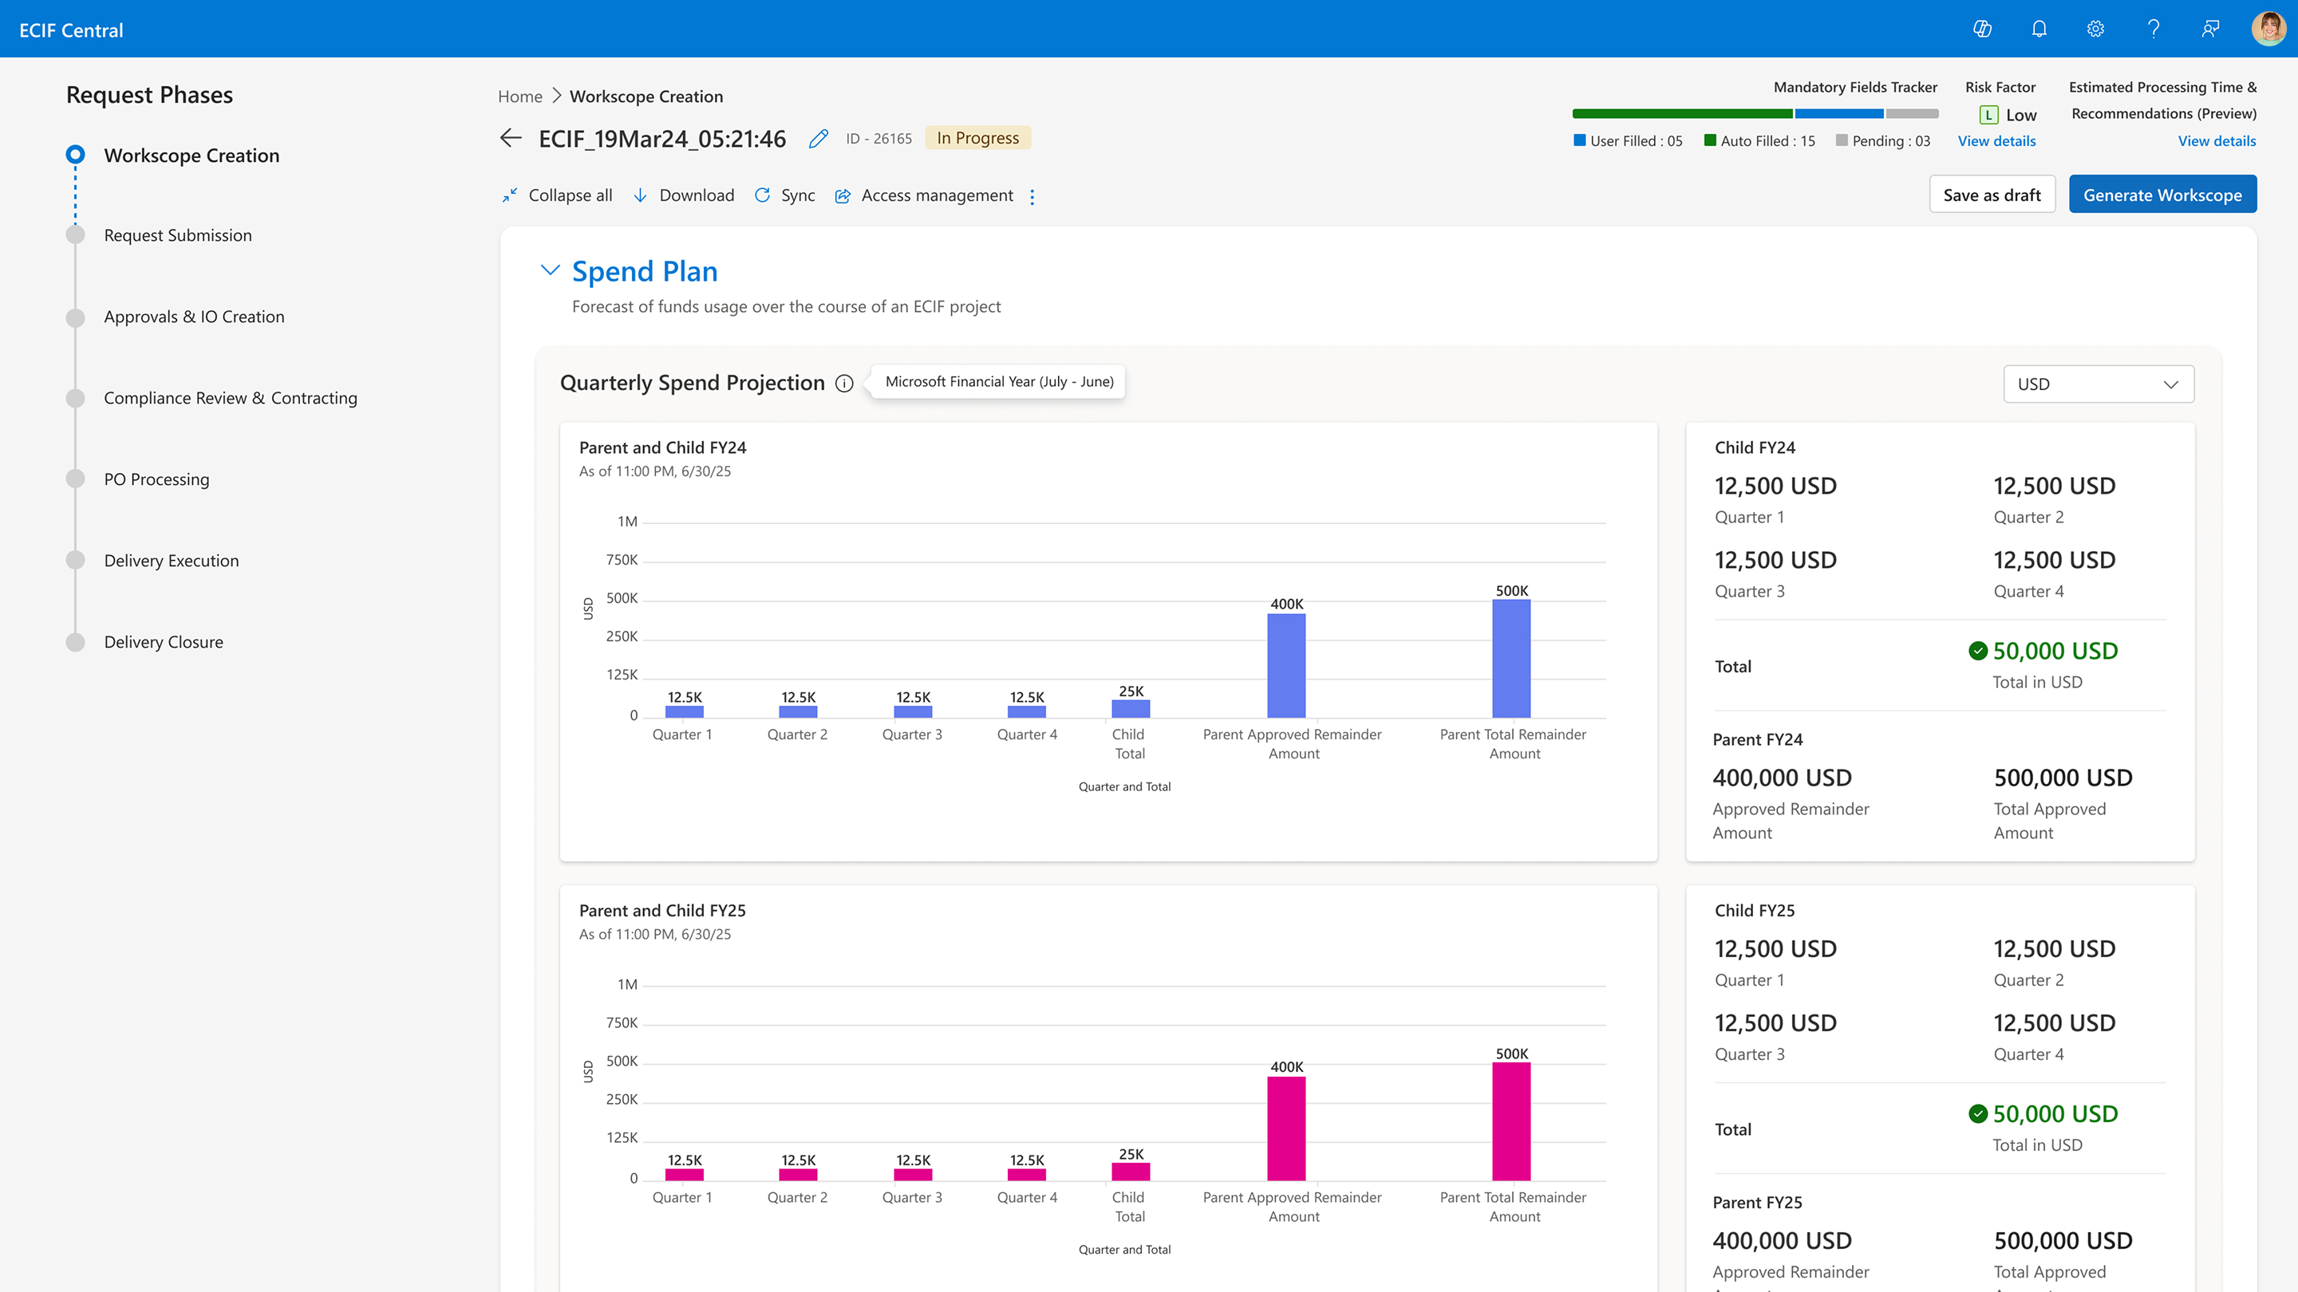2298x1292 pixels.
Task: Click the help question mark icon
Action: click(x=2154, y=30)
